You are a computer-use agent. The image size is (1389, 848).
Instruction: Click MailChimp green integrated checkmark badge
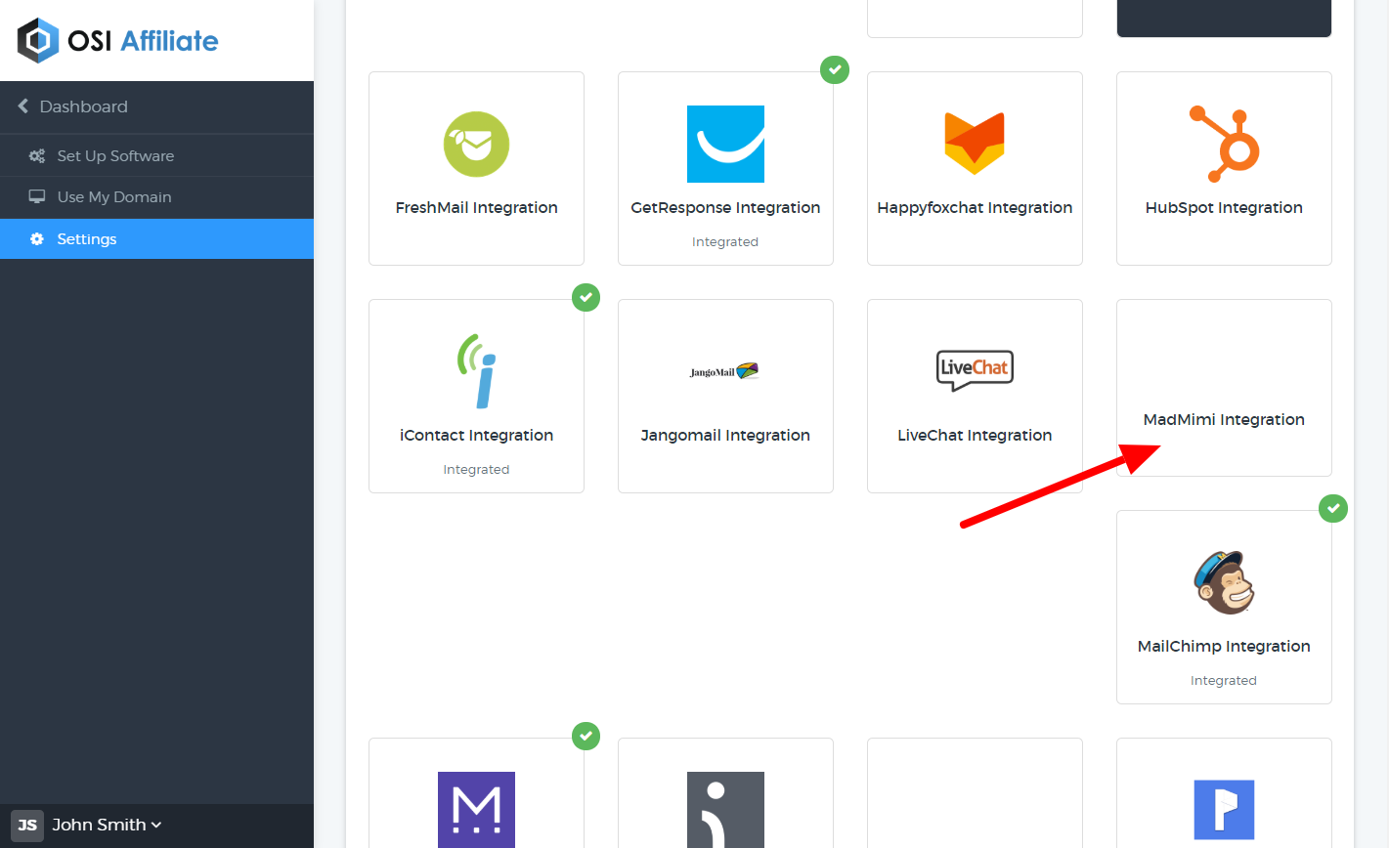pos(1333,508)
